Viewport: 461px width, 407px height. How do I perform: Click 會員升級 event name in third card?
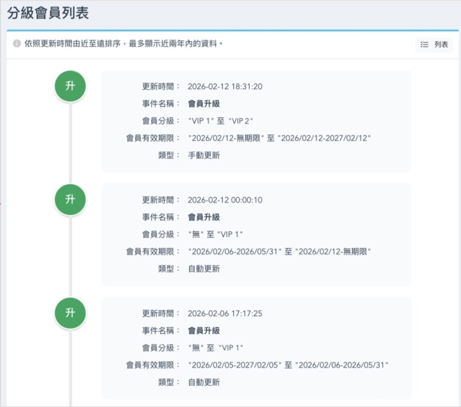point(204,330)
